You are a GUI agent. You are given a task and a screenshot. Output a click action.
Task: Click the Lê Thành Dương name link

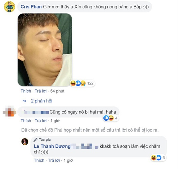click(52, 146)
